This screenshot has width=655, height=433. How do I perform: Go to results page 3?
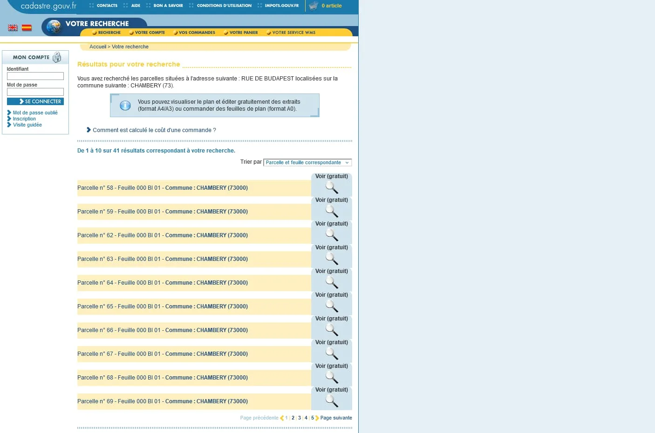pos(300,418)
